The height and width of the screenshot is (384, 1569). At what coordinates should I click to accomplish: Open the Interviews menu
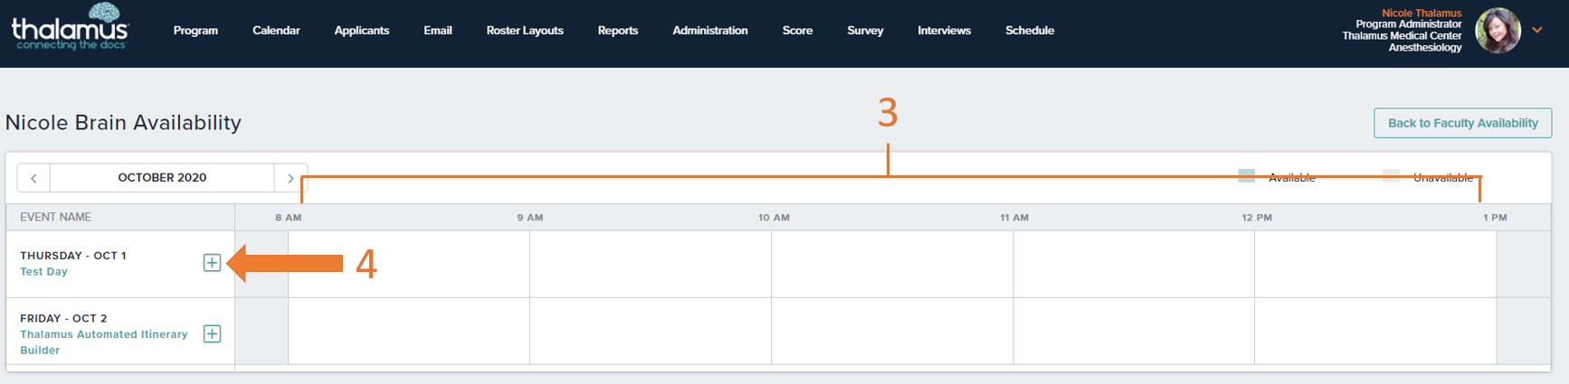[944, 31]
